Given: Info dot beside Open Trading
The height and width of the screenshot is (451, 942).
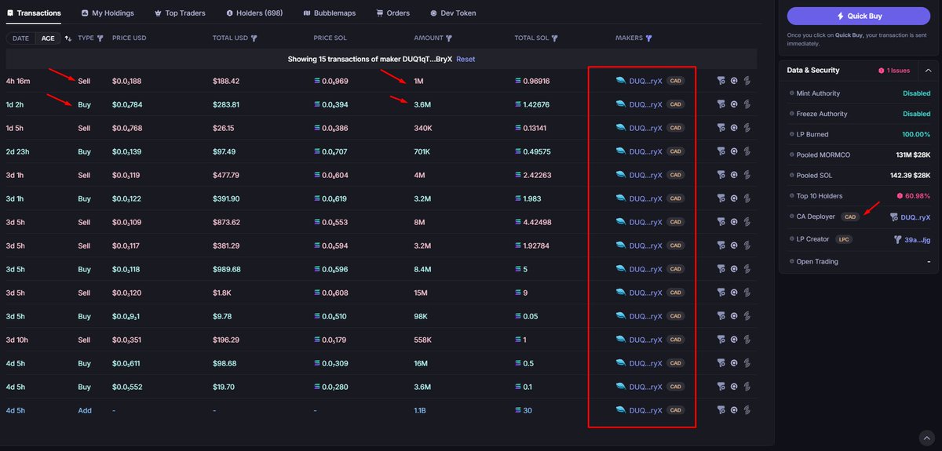Looking at the screenshot, I should click(x=791, y=261).
